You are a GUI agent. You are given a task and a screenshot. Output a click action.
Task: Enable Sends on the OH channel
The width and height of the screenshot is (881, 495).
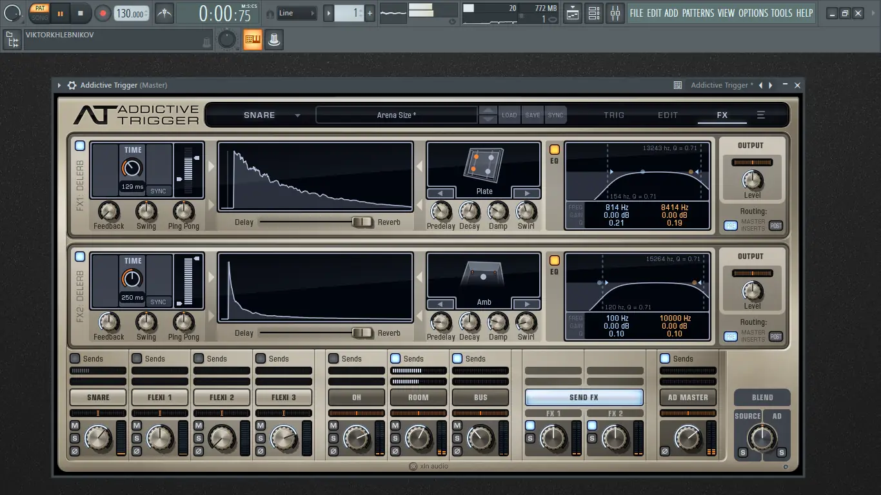[x=333, y=358]
